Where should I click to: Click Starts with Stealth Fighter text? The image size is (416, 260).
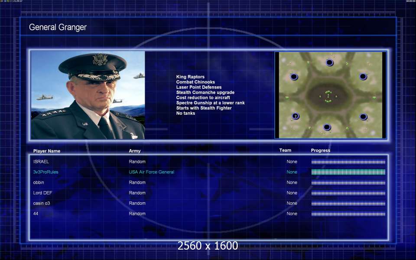point(204,108)
